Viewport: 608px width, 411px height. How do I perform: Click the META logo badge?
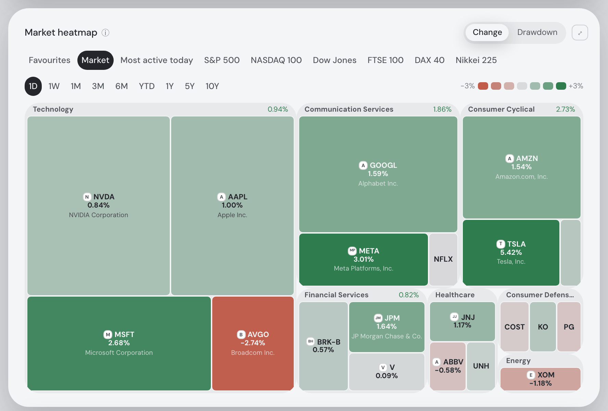[x=352, y=251]
